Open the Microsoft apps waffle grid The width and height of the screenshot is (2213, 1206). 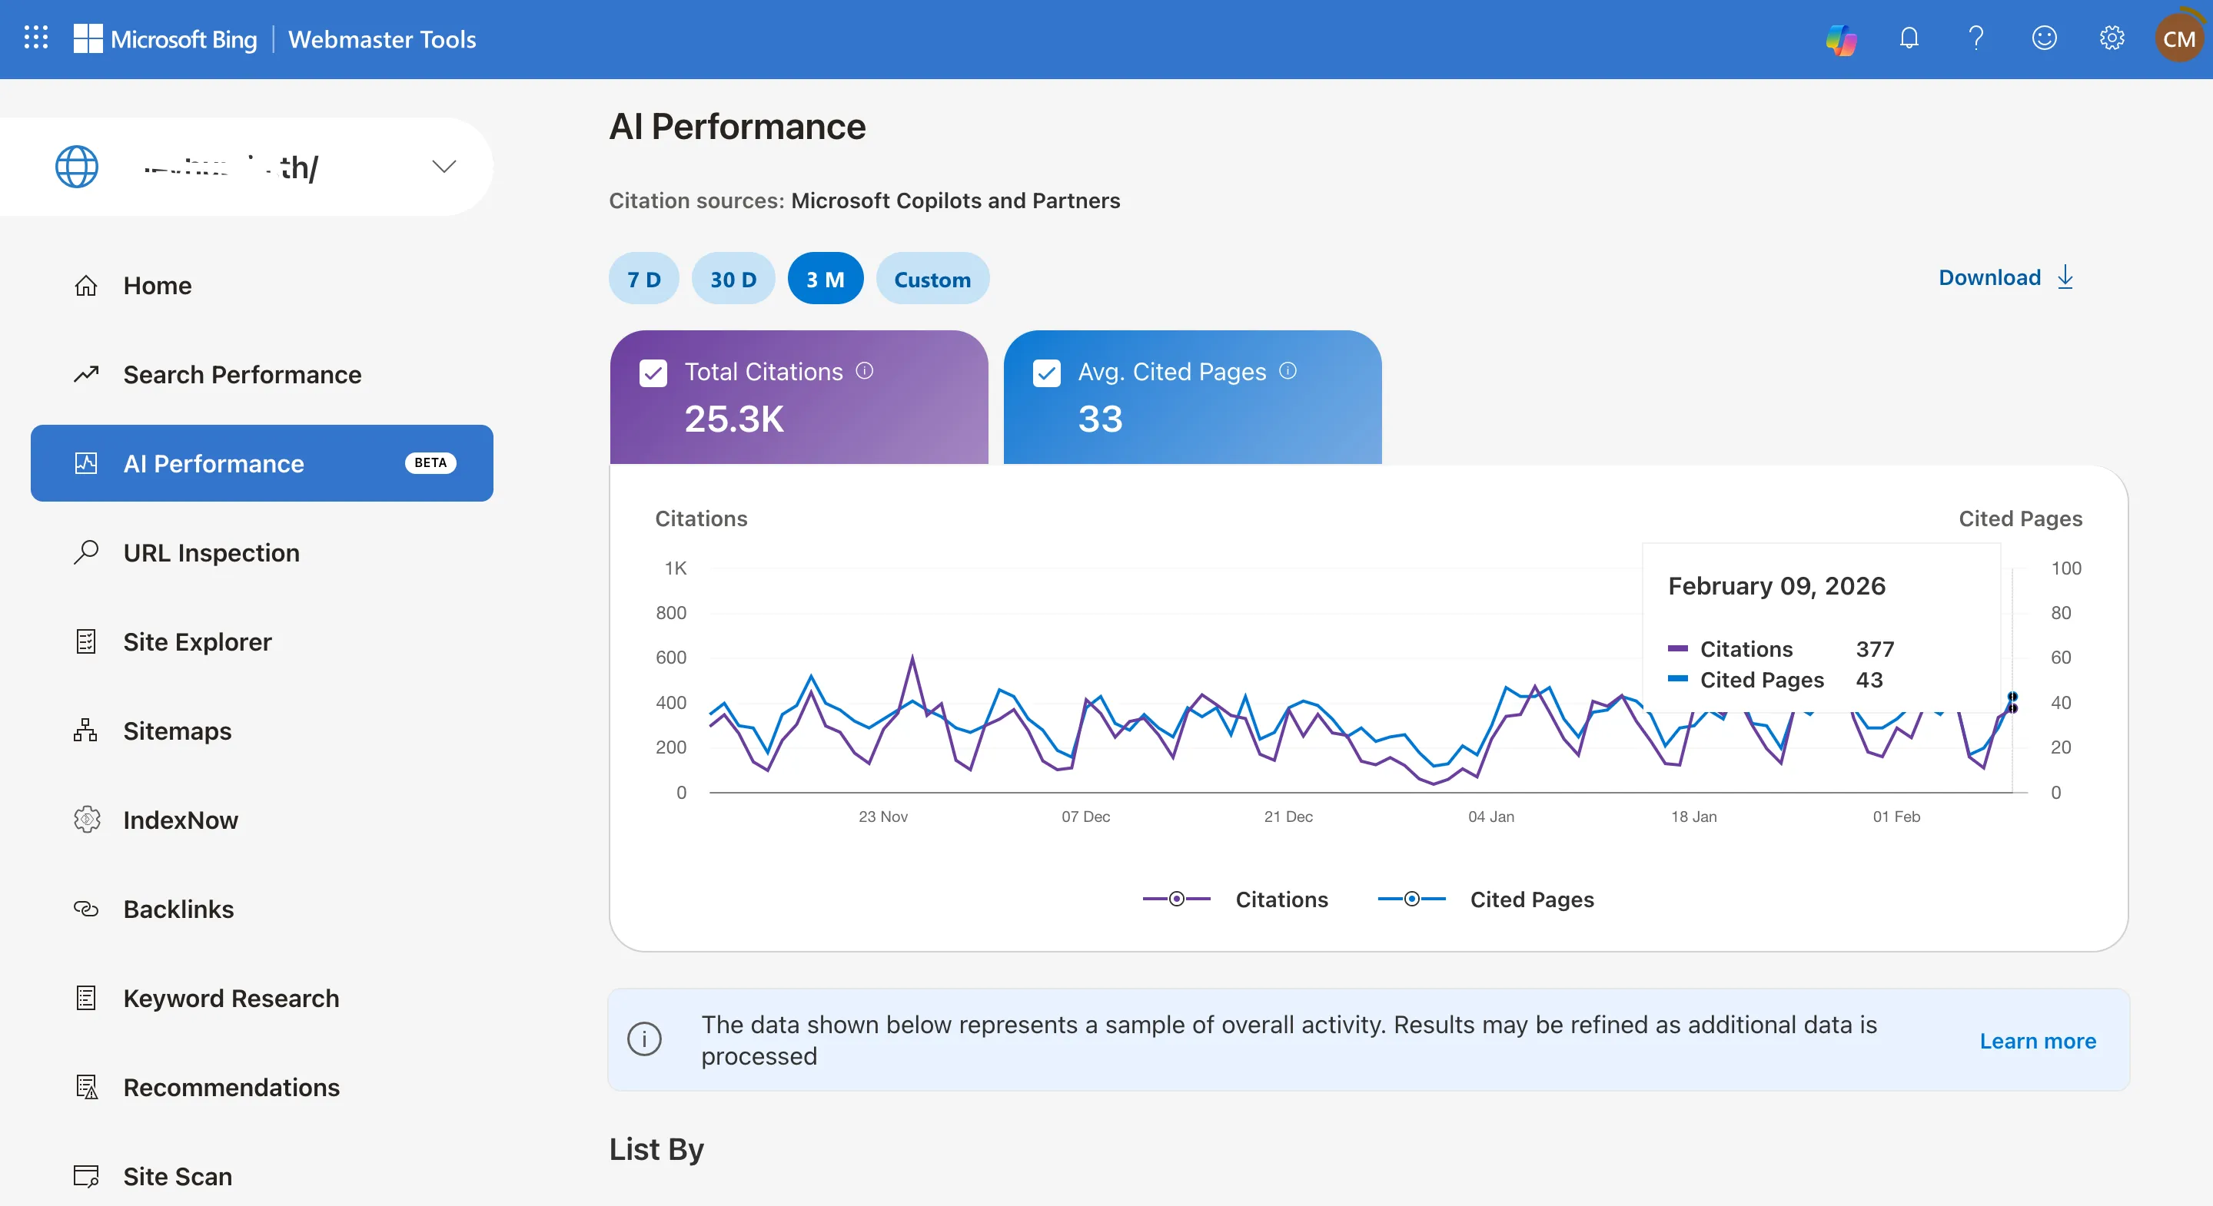tap(36, 38)
